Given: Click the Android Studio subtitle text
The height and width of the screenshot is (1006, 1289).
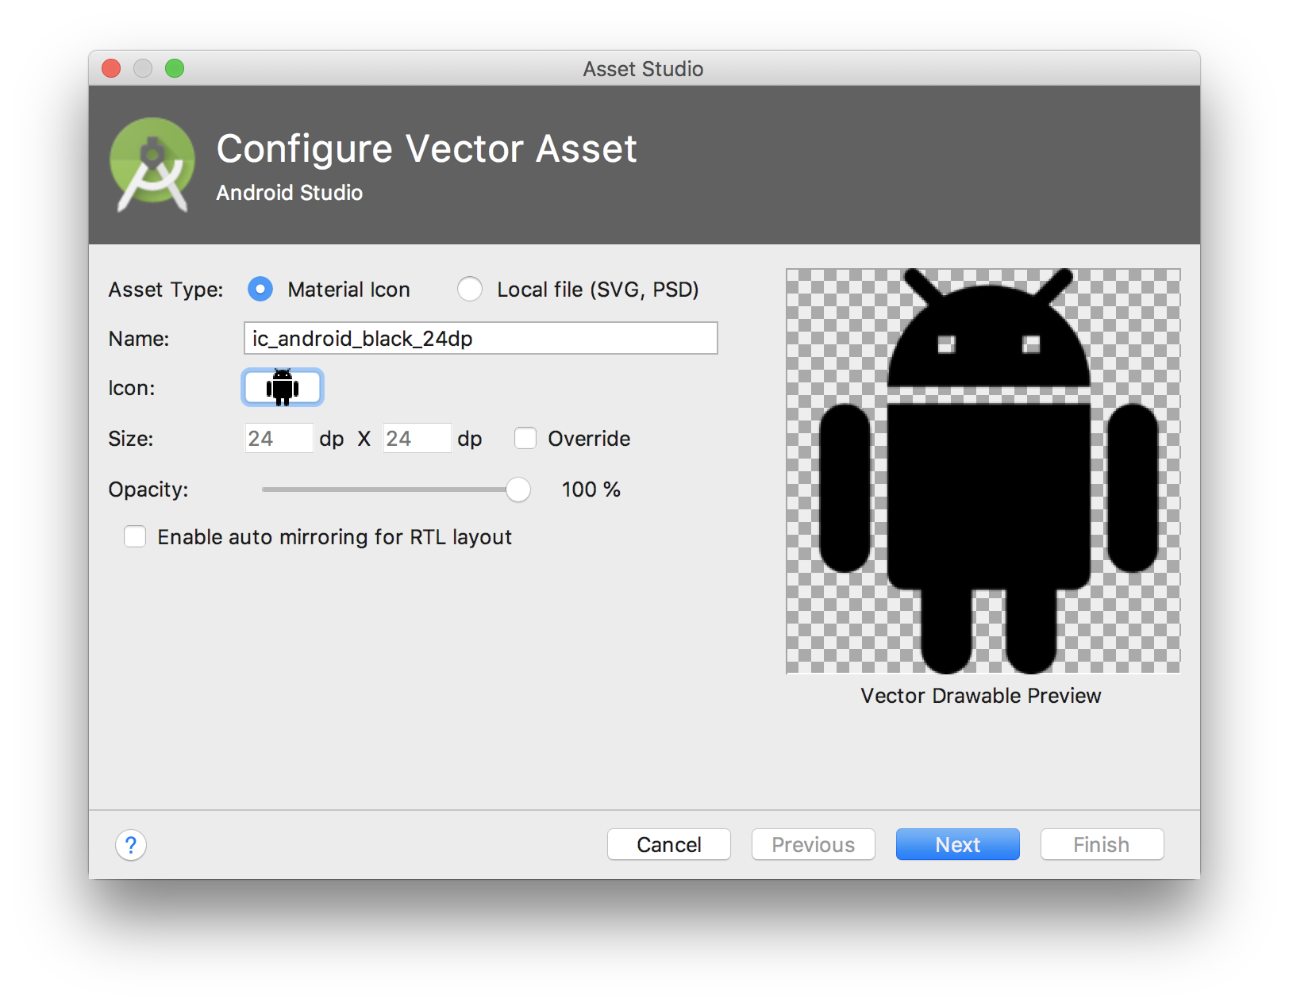Looking at the screenshot, I should [x=290, y=193].
